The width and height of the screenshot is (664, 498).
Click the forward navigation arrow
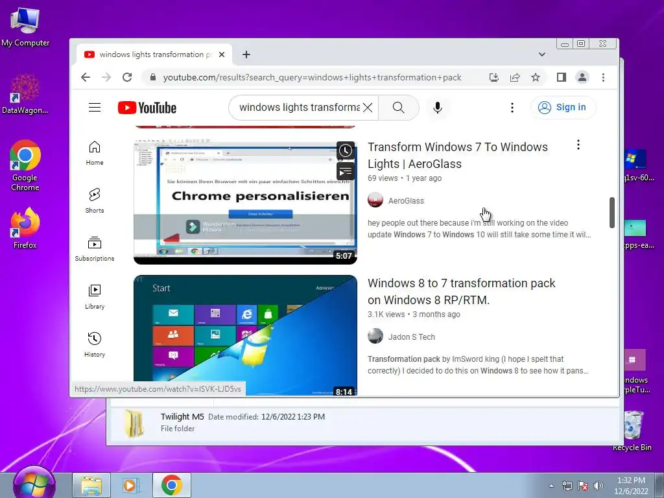106,77
